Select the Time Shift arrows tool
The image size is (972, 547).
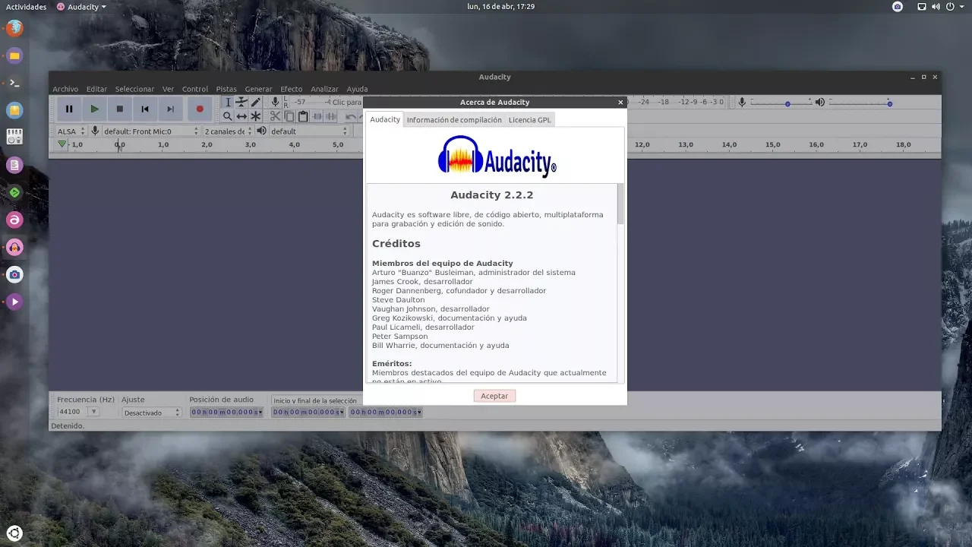(x=241, y=116)
